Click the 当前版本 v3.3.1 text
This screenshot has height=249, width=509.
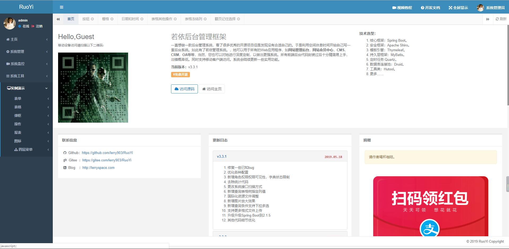[x=184, y=67]
